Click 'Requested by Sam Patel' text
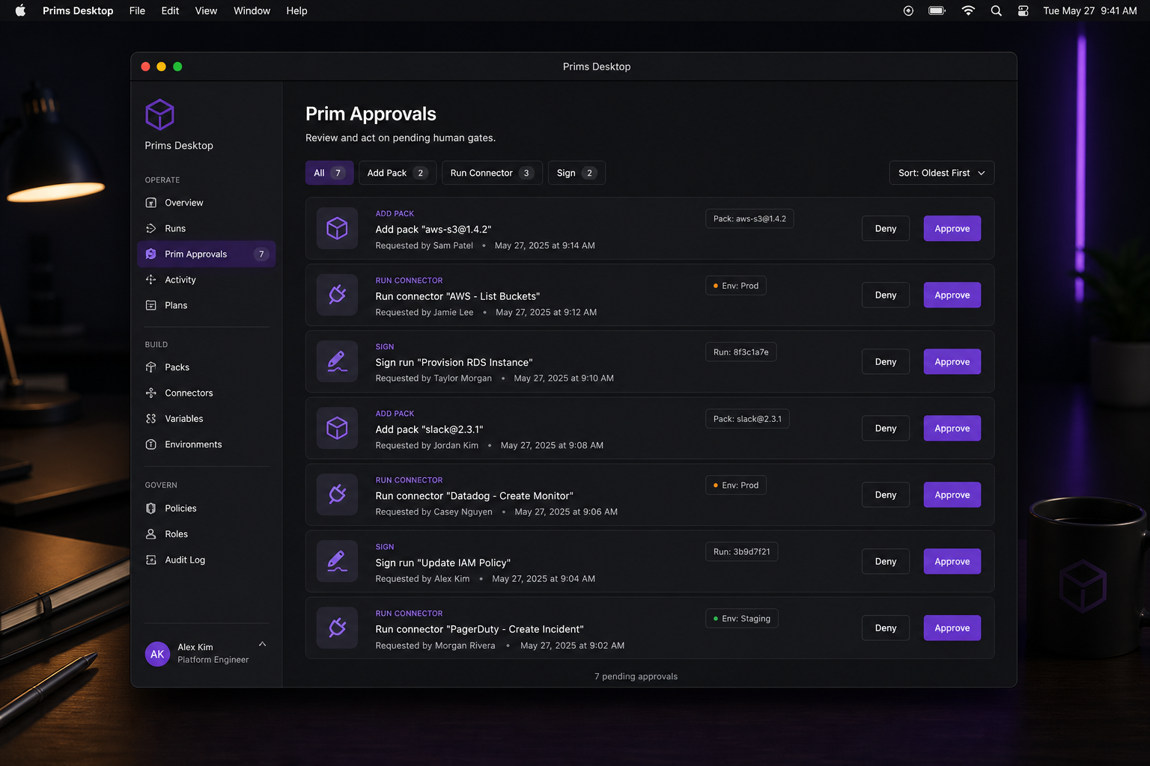The height and width of the screenshot is (766, 1150). (x=425, y=245)
